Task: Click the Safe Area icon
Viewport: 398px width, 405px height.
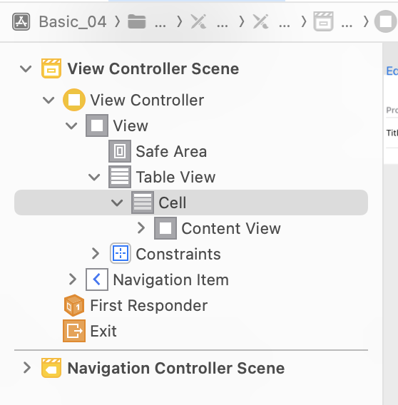Action: pyautogui.click(x=120, y=151)
